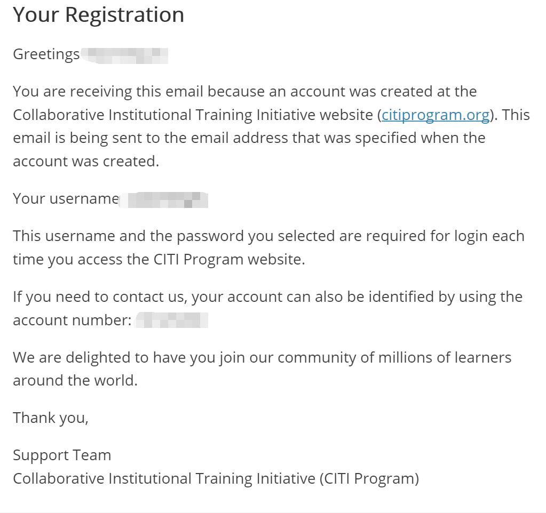The image size is (546, 513).
Task: Click the blurred username value
Action: coord(164,200)
